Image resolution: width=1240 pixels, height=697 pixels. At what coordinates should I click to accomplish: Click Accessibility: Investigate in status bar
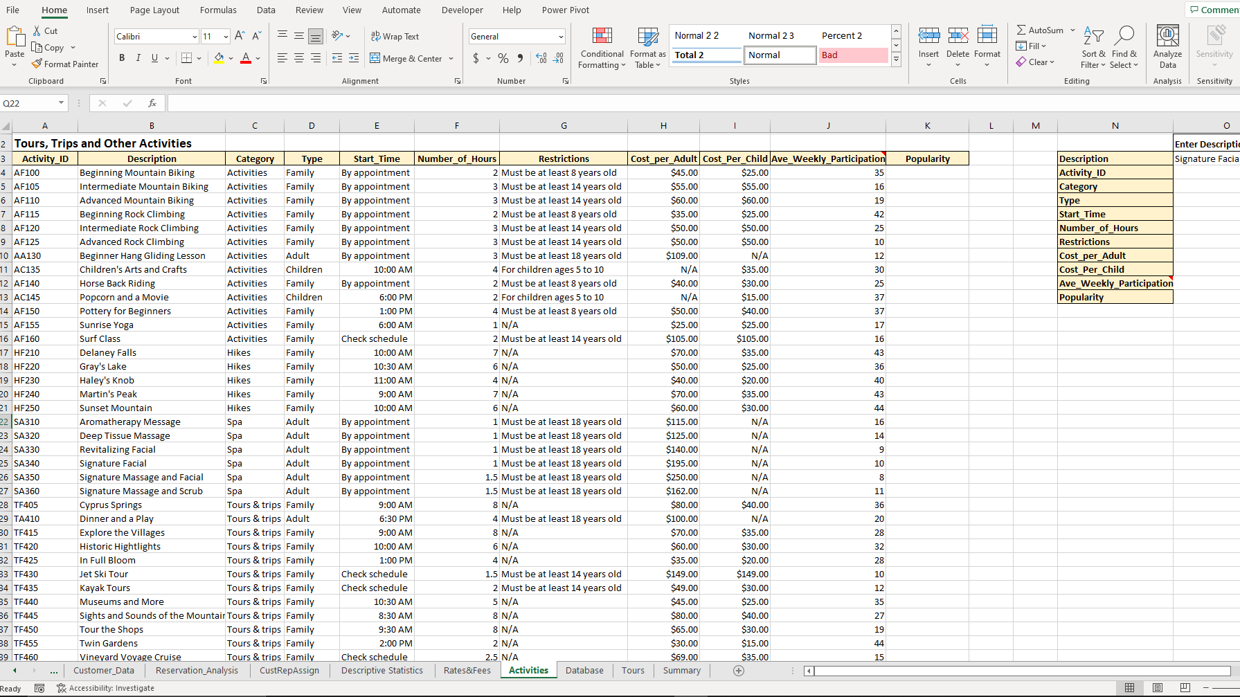point(105,688)
